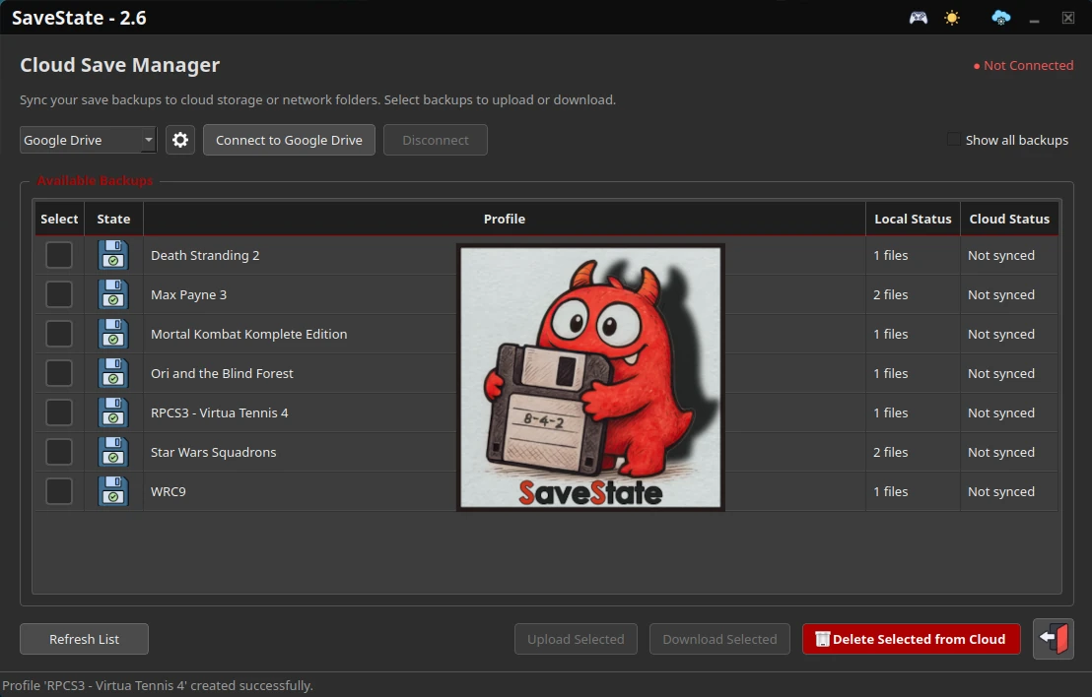The image size is (1092, 697).
Task: Open the cloud sync icon in title bar
Action: coord(1000,18)
